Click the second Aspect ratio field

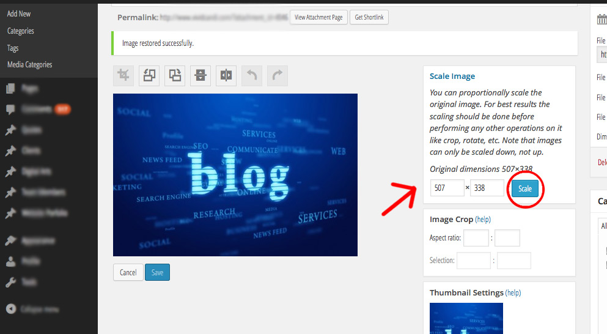(x=507, y=238)
